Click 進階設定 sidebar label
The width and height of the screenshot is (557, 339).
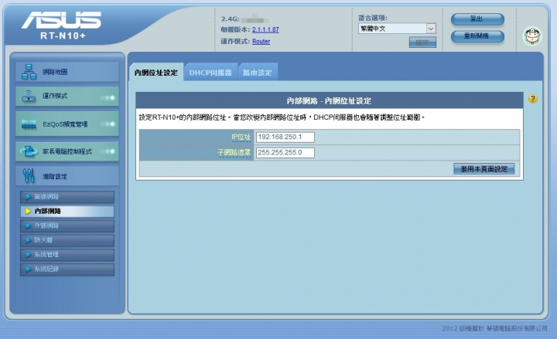pos(55,176)
